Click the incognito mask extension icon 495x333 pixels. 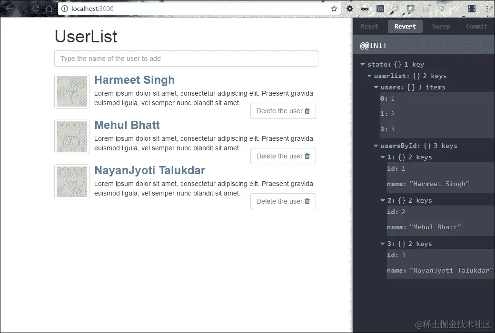(x=364, y=9)
